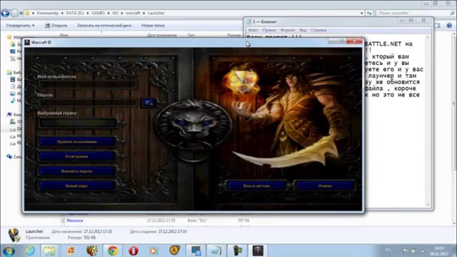This screenshot has width=457, height=257.
Task: Open Google Chrome from taskbar
Action: (x=112, y=251)
